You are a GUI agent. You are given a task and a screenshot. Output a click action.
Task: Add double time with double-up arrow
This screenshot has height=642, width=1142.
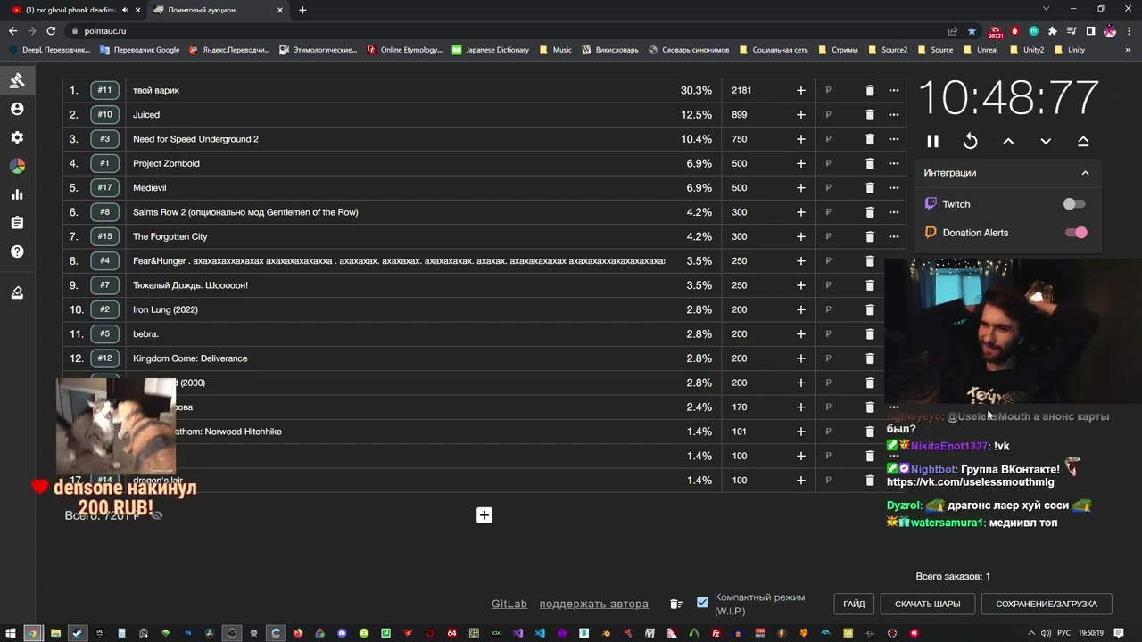click(1083, 141)
